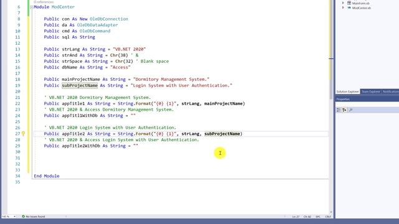Click mainProjectName argument on line 22
This screenshot has height=224, width=399.
click(223, 104)
